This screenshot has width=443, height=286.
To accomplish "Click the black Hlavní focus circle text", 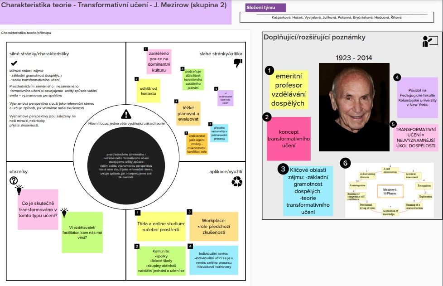I will tap(126, 166).
